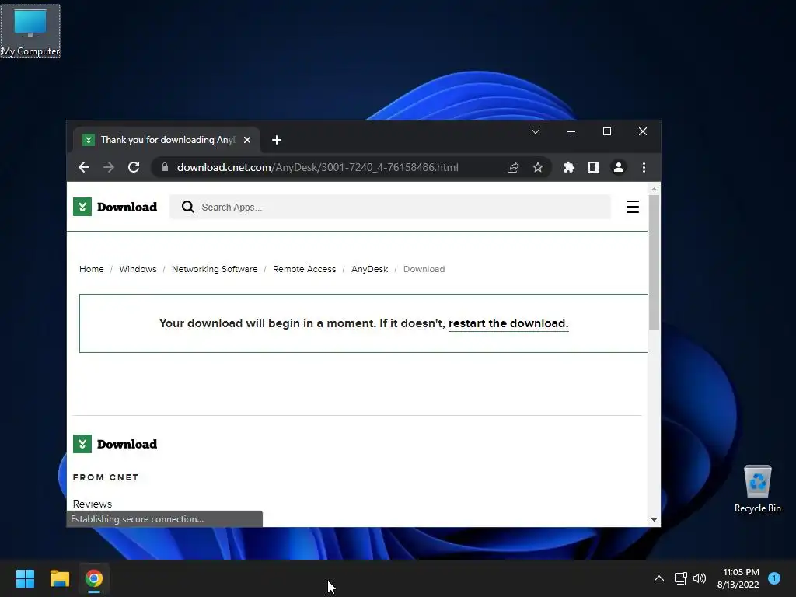Bookmark this page with the star icon
Image resolution: width=796 pixels, height=597 pixels.
point(538,168)
